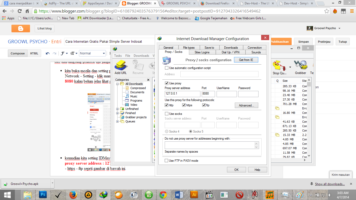Open the font family dropdown in Blogger
The image size is (356, 200).
64,53
